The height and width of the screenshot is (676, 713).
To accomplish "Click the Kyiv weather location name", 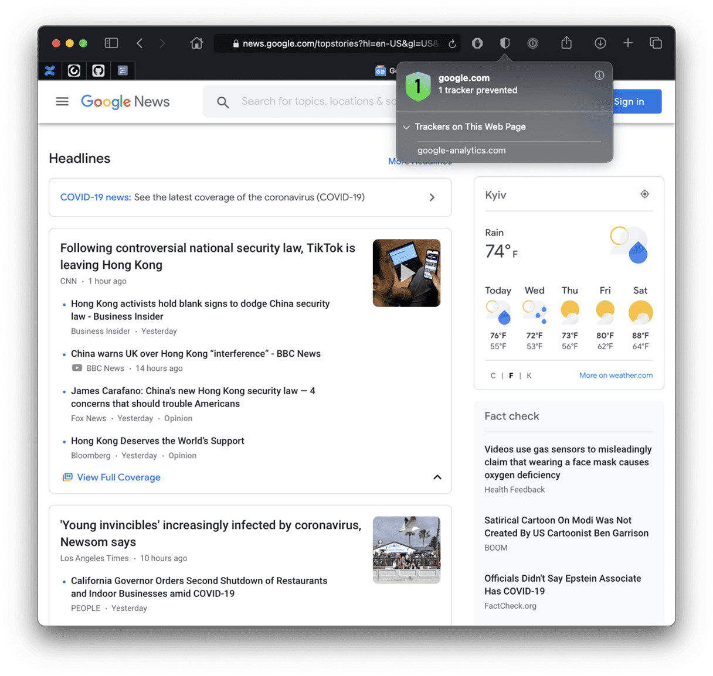I will click(495, 195).
